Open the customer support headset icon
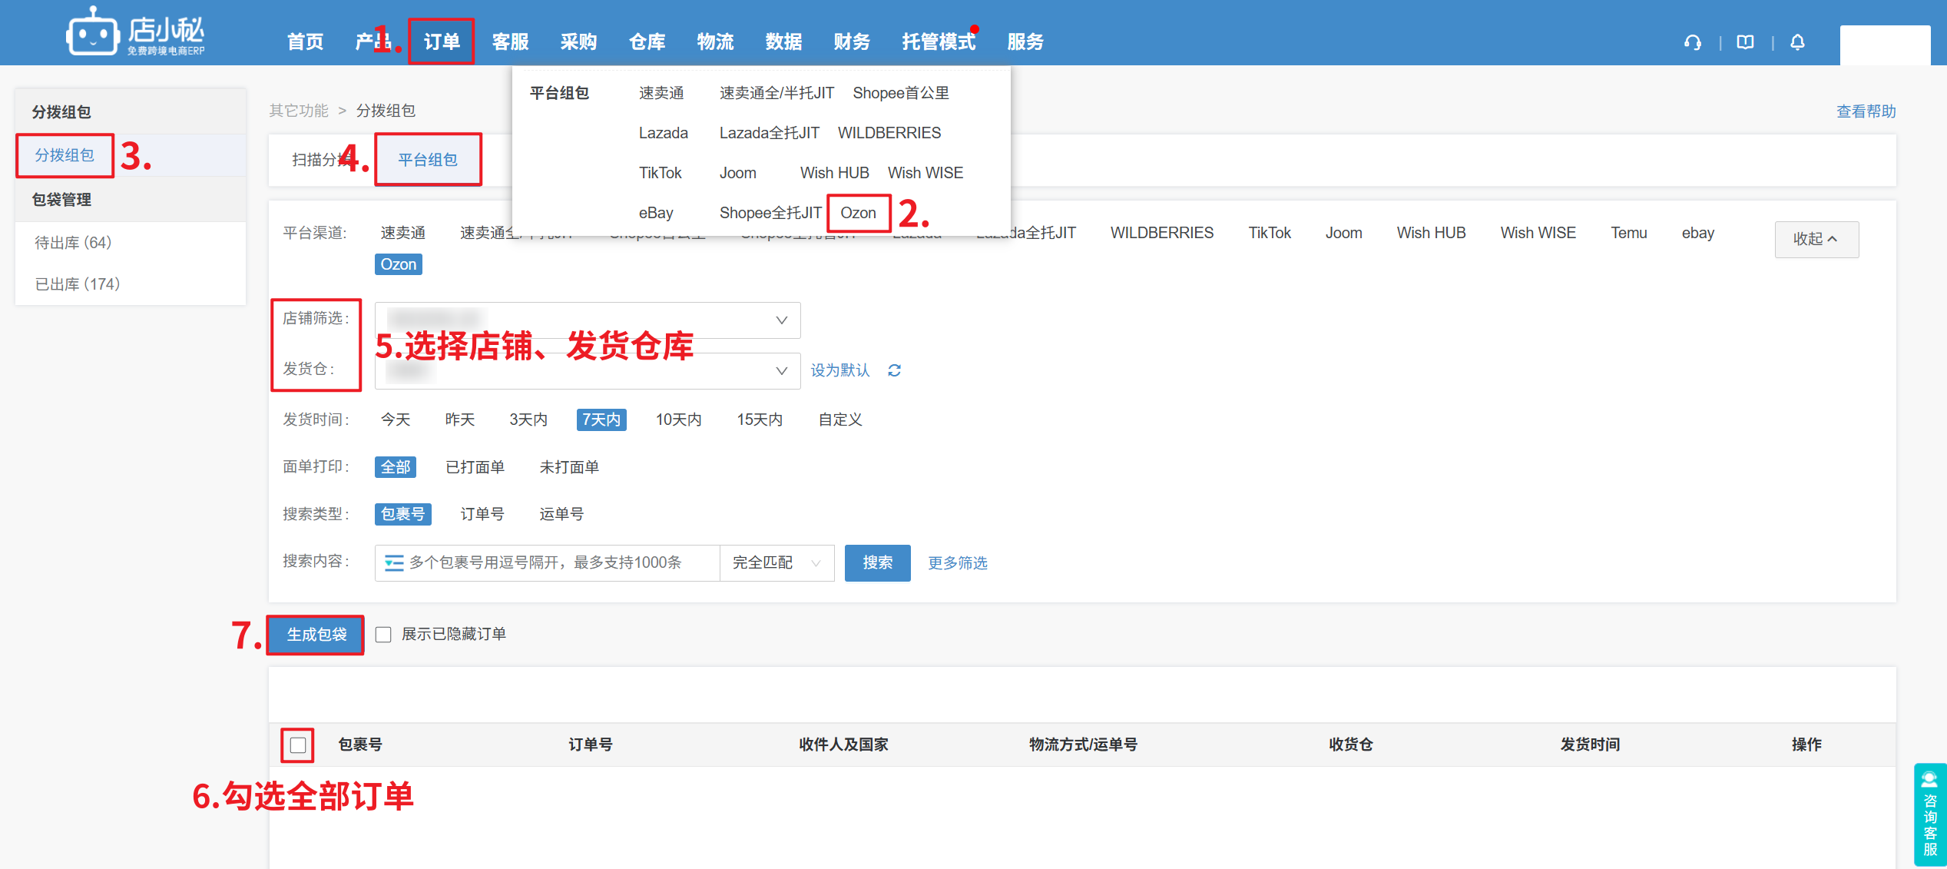The width and height of the screenshot is (1947, 869). (x=1693, y=42)
